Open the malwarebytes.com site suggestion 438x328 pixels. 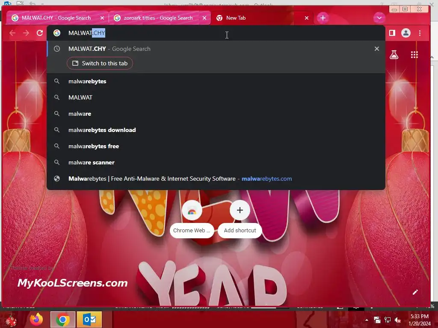(216, 179)
